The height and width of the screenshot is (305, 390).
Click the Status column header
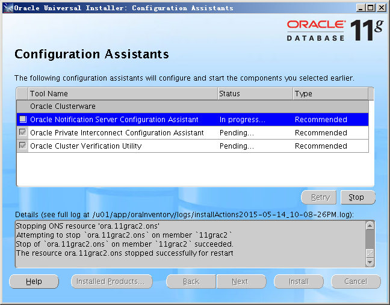click(x=254, y=94)
